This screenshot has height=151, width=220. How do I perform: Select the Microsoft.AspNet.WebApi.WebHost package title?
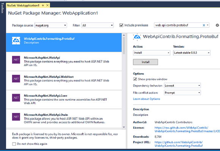click(x=49, y=77)
